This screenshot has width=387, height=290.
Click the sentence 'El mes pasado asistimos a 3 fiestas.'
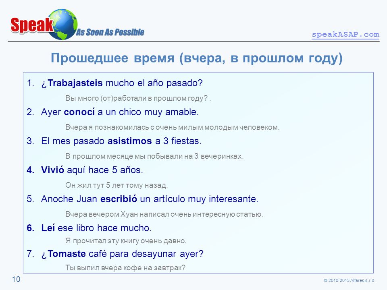(x=121, y=141)
